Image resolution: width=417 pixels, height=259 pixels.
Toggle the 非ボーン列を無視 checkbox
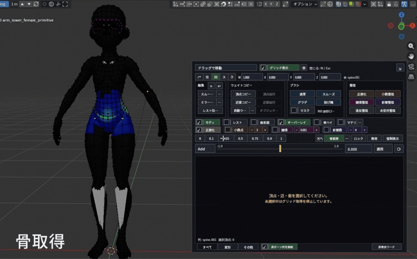pyautogui.click(x=264, y=247)
